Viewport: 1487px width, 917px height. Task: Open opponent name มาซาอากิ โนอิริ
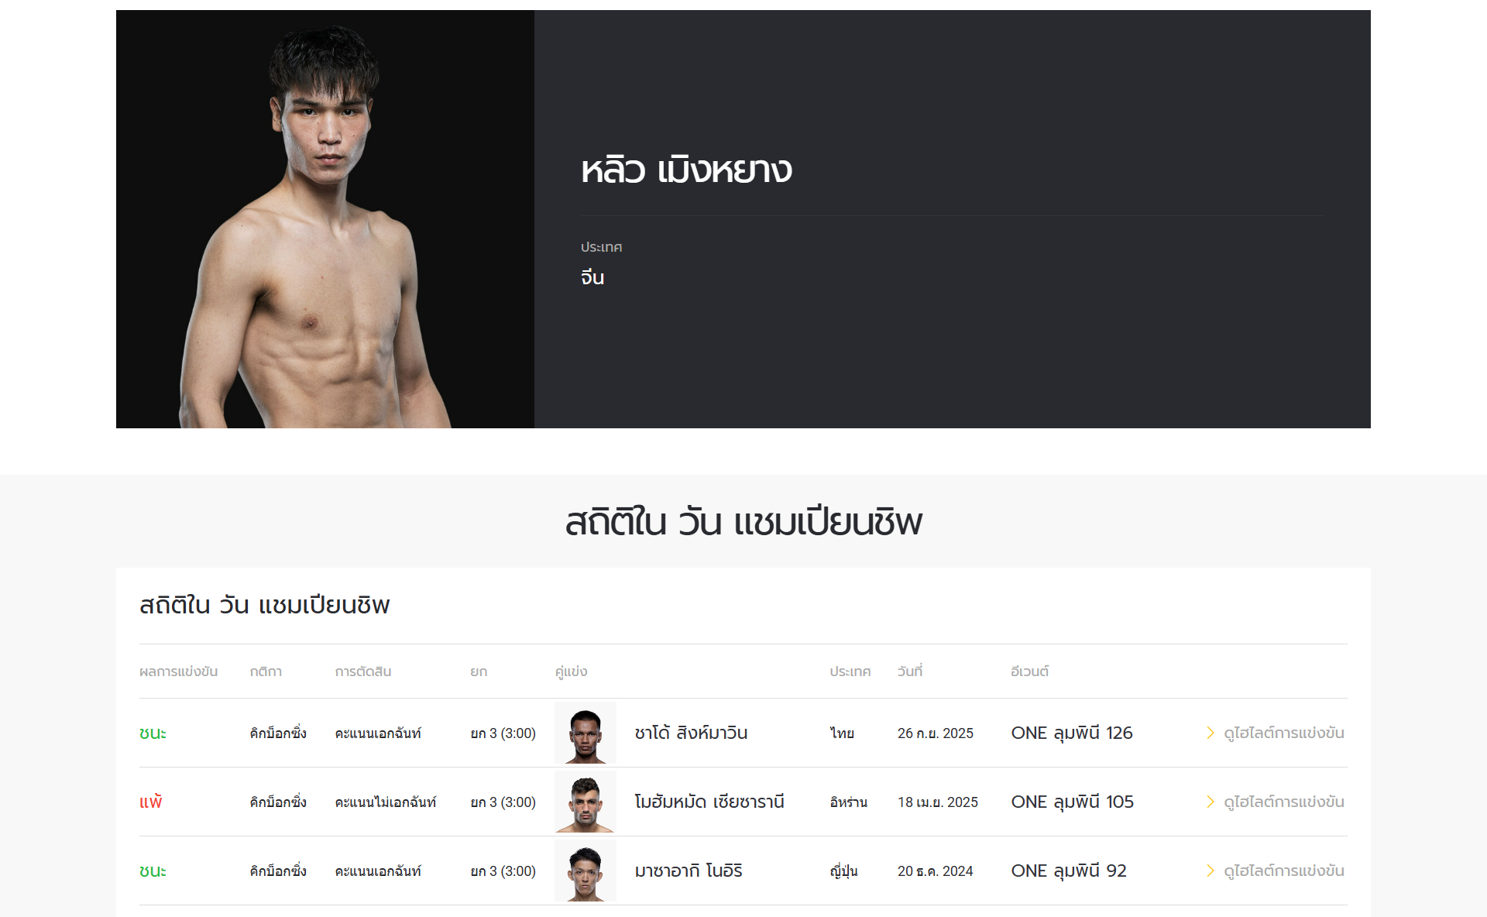pos(689,871)
